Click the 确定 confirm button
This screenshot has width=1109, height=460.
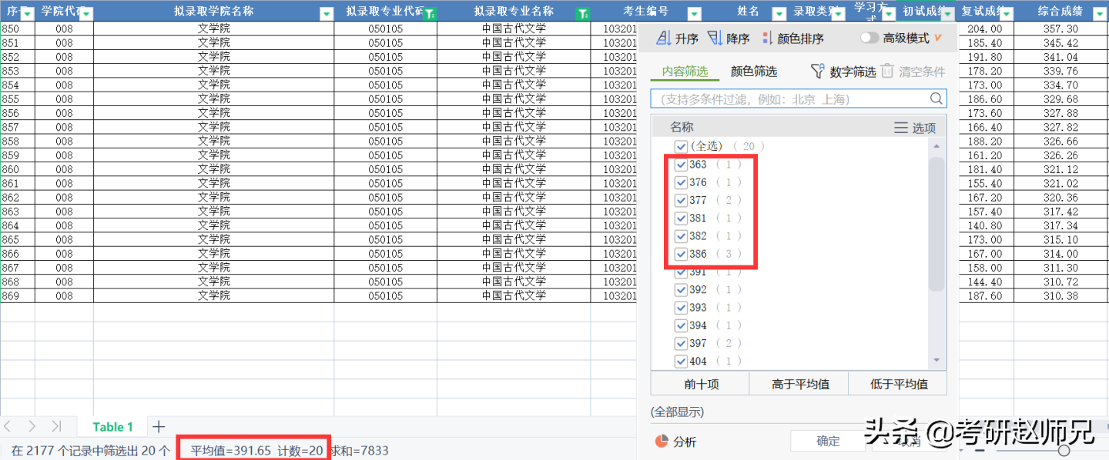828,441
